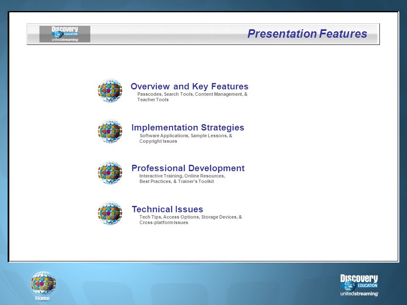Click the globe icon beside Technical Issues
407x305 pixels.
[x=110, y=213]
